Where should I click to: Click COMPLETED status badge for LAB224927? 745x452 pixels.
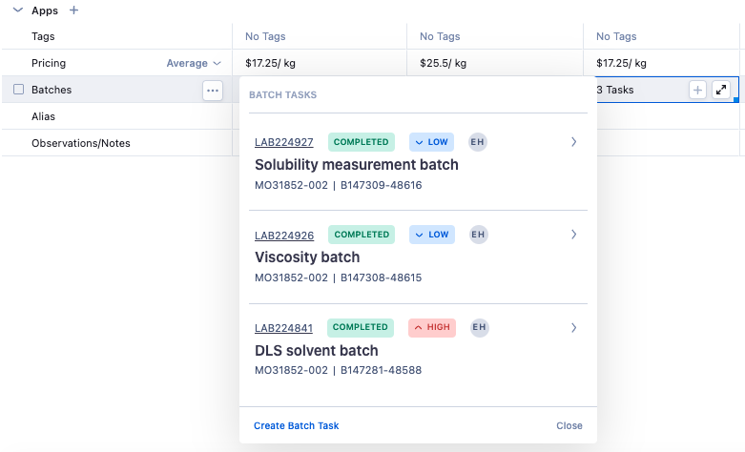361,142
